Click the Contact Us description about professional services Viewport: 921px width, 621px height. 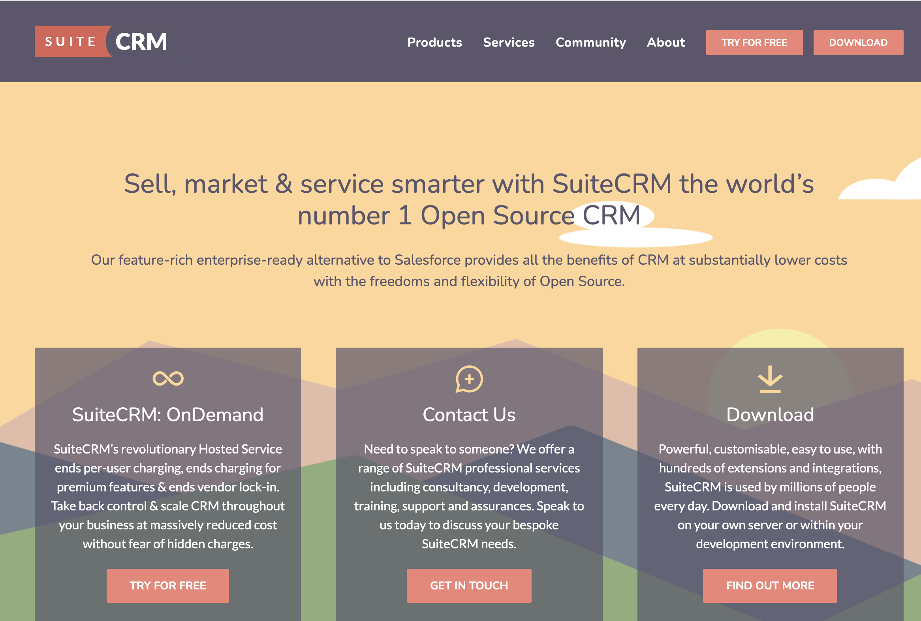[469, 496]
